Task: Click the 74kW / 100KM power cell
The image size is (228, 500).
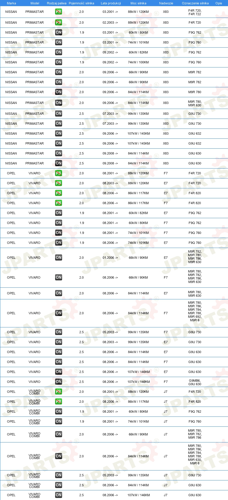Action: 138,62
